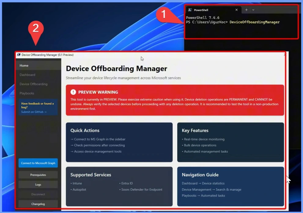Click the PowerShell icon on terminal tab
The image size is (303, 213).
click(190, 10)
